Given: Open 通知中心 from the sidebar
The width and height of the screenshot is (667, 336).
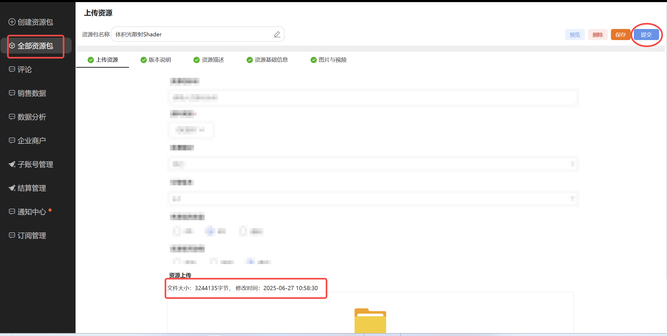Looking at the screenshot, I should [x=32, y=212].
